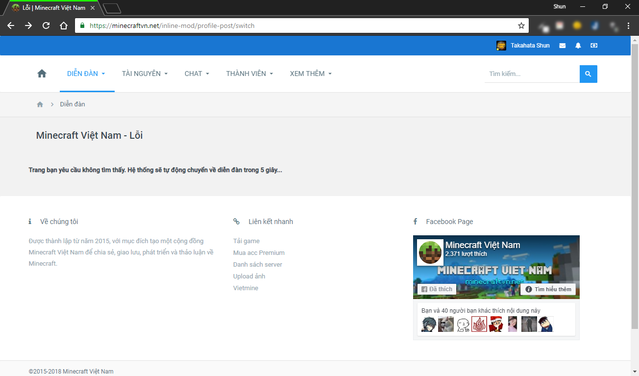Click the breadcrumb home icon
639x376 pixels.
coord(40,104)
